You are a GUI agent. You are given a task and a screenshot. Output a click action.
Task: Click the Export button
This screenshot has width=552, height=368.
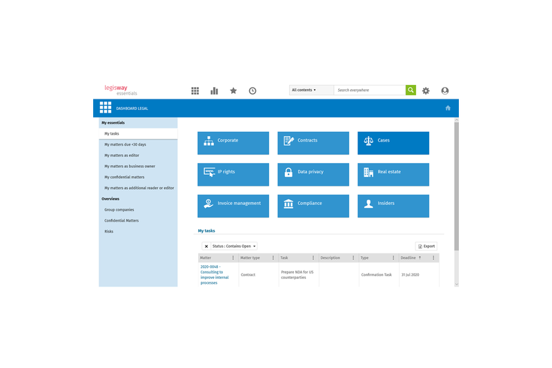pos(426,246)
